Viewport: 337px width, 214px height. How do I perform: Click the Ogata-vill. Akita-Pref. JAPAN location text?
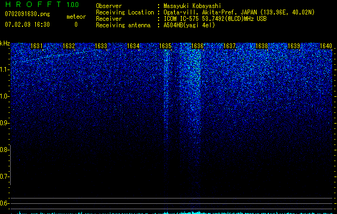click(x=239, y=12)
